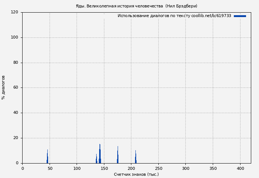Click the 350 tick on the x-axis
Viewport: 259px width, 178px height.
[213, 168]
